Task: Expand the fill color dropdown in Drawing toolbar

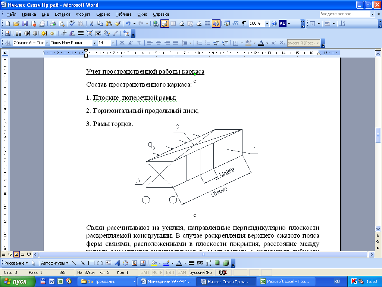Action: pyautogui.click(x=160, y=263)
